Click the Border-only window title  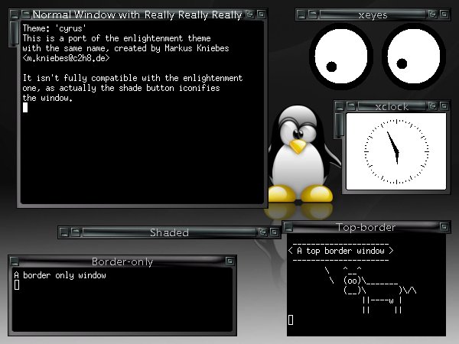click(x=122, y=261)
